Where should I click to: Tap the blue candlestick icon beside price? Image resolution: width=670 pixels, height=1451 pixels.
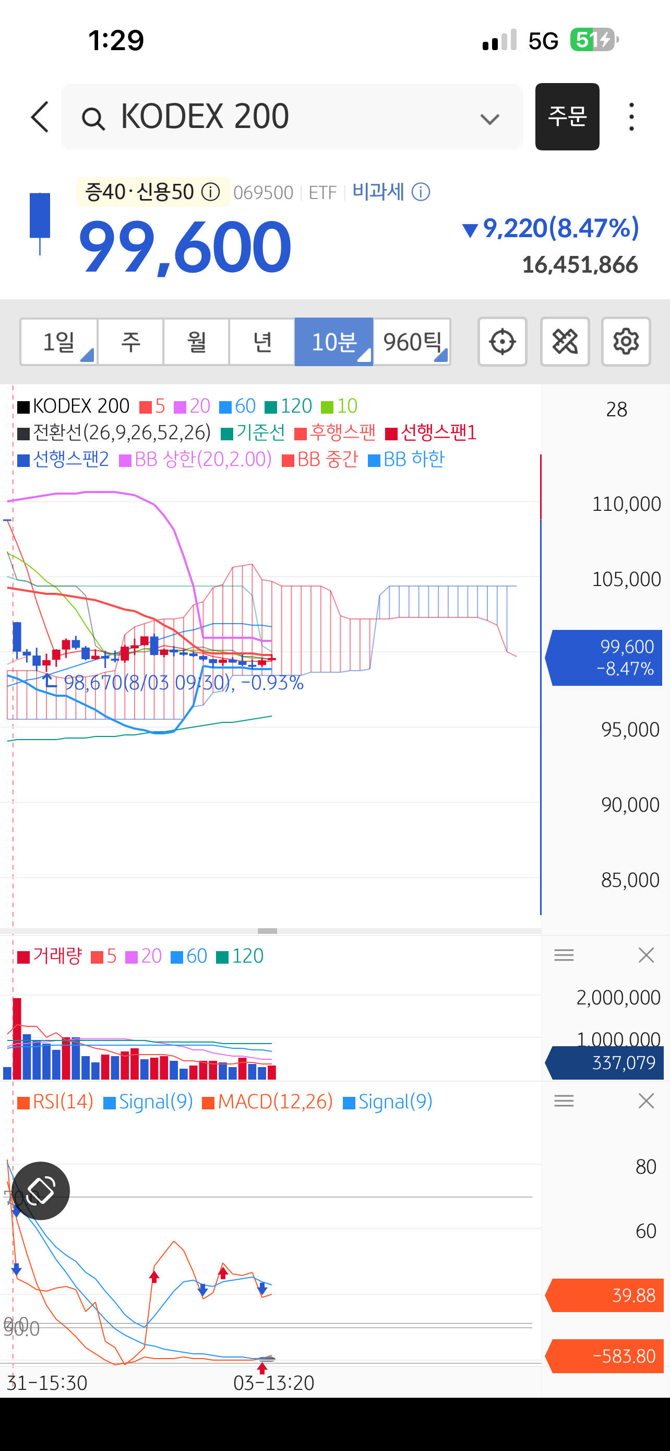(40, 224)
